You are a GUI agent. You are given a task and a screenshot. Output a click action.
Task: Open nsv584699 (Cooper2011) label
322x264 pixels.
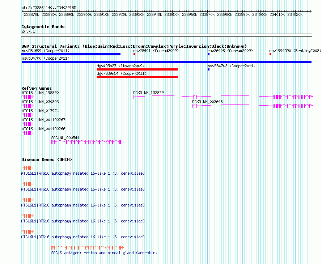(x=46, y=51)
